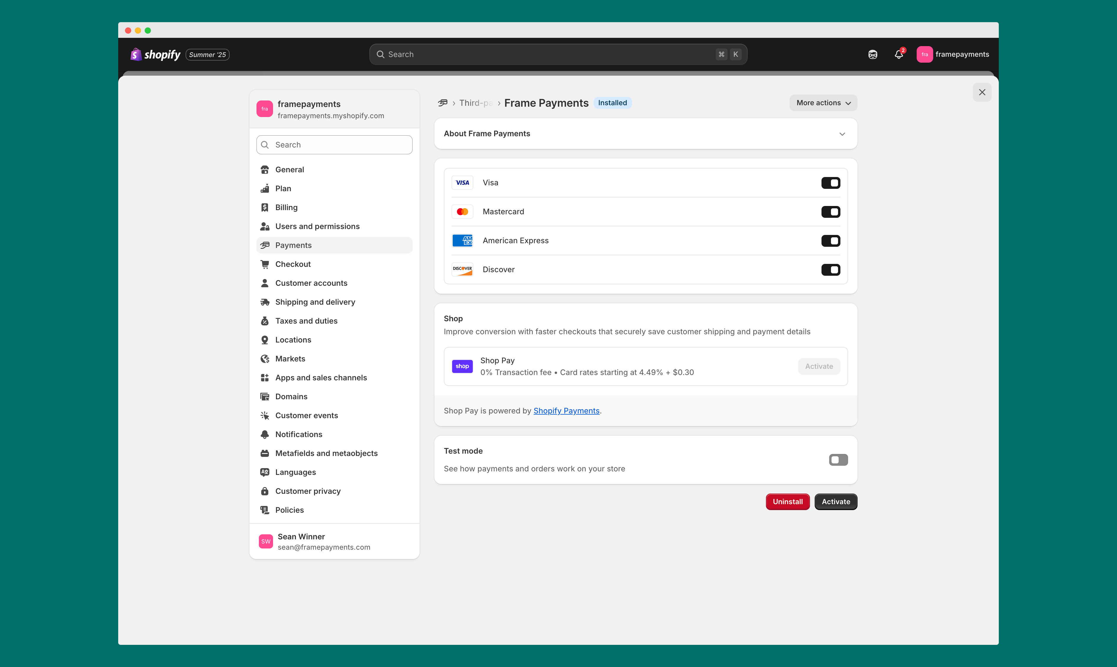Open the Checkout settings page
Image resolution: width=1117 pixels, height=667 pixels.
click(334, 264)
